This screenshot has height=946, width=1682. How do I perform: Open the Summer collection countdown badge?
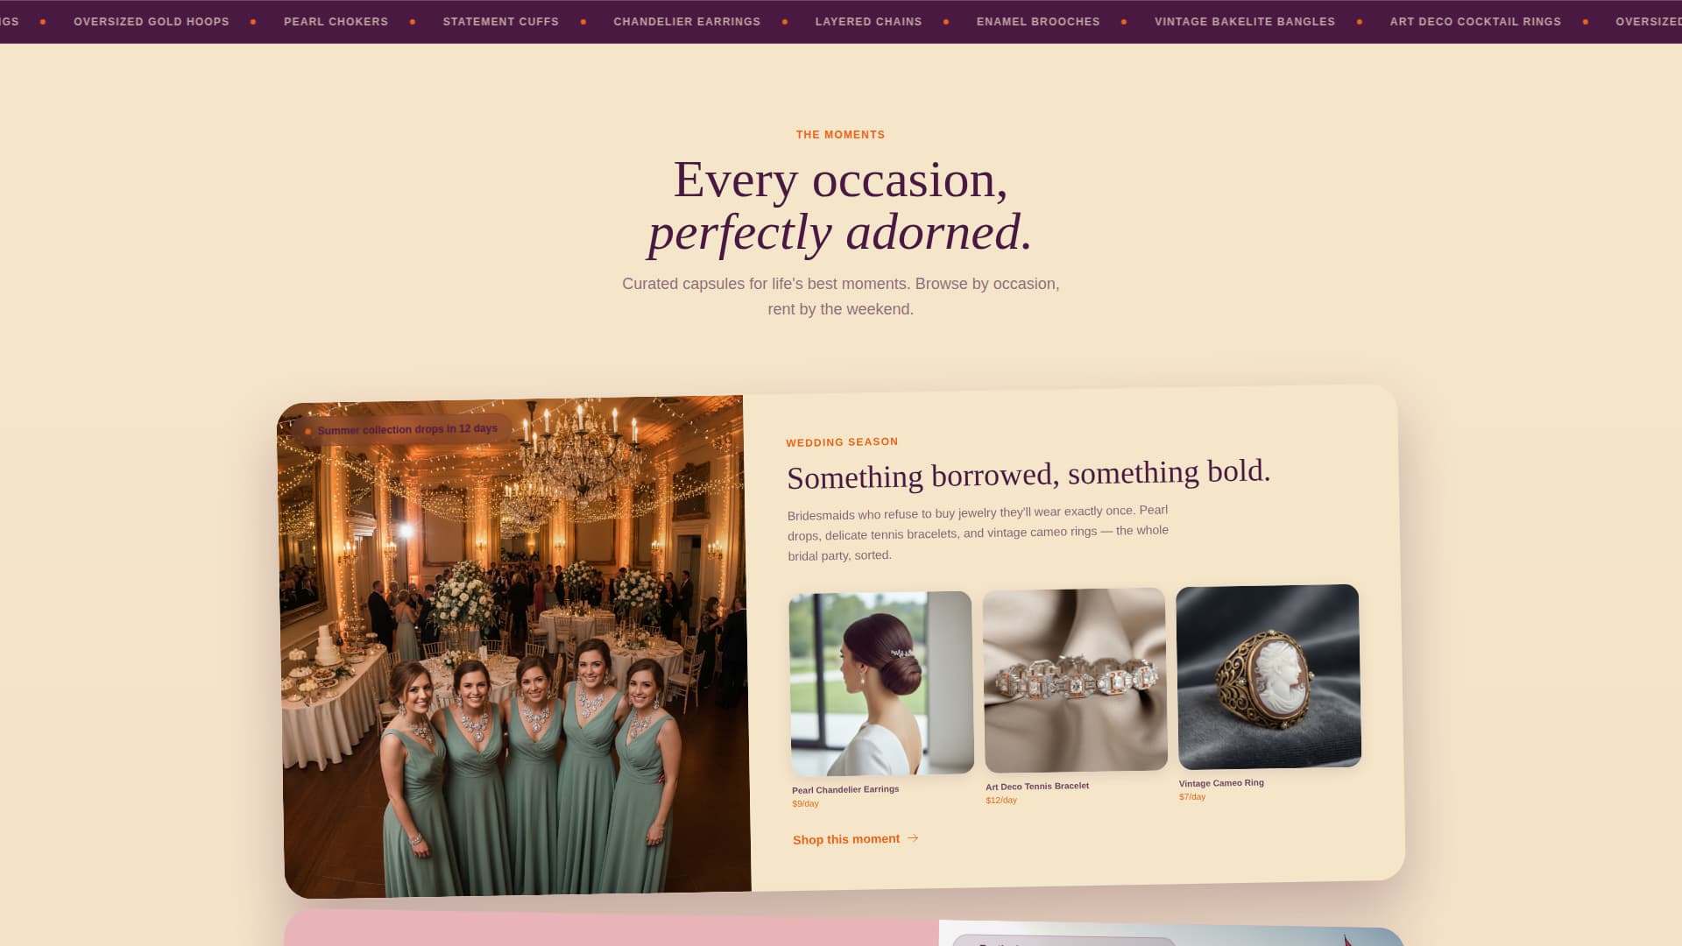tap(406, 429)
